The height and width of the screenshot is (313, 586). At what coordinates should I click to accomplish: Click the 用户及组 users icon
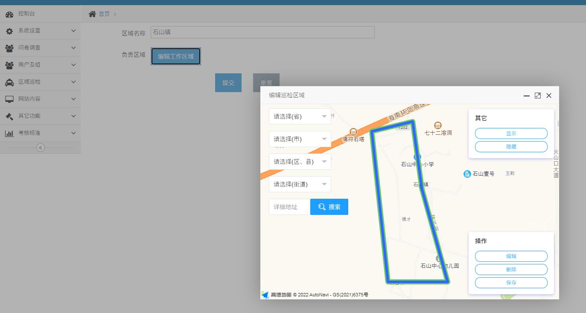(9, 65)
